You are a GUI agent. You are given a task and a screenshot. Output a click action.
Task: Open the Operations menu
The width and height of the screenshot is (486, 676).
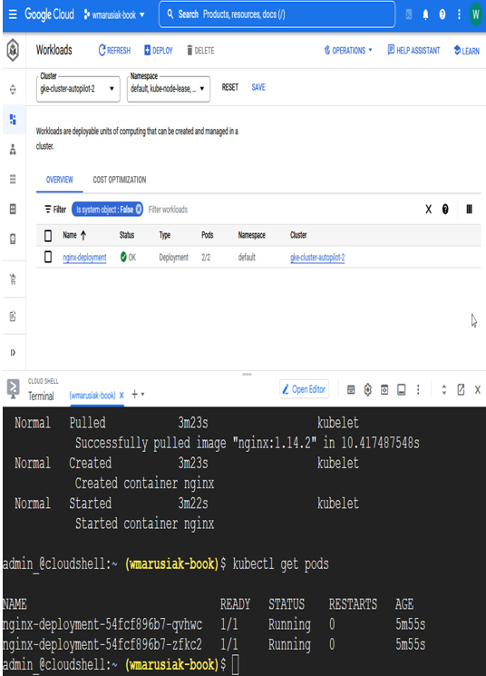[348, 51]
